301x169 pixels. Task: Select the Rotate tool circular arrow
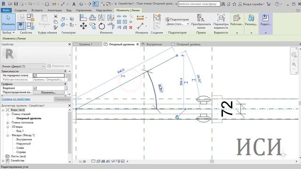coord(102,26)
